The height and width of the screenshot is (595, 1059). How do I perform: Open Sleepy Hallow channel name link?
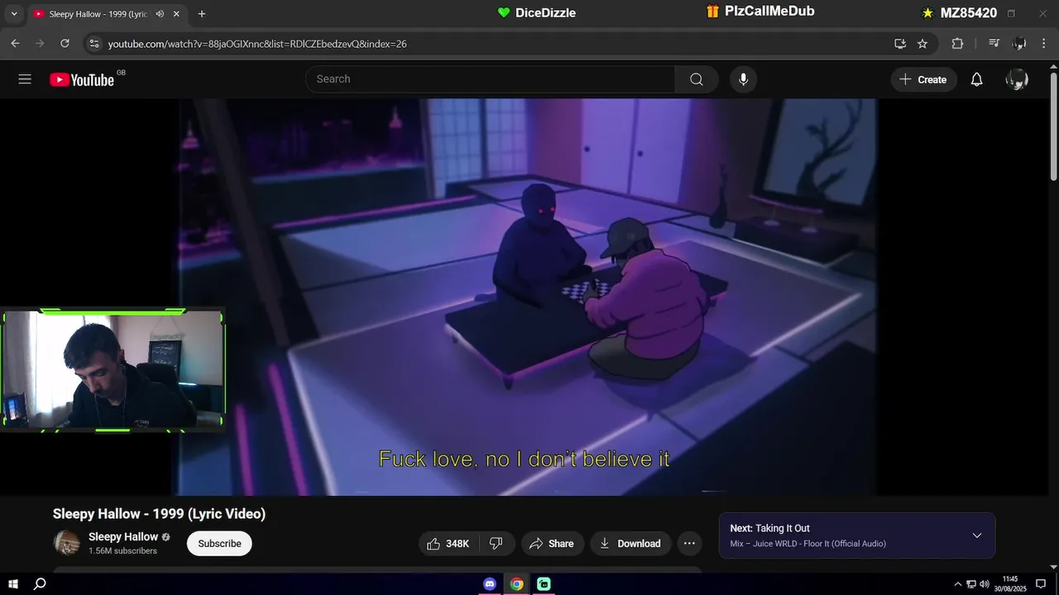click(x=123, y=537)
